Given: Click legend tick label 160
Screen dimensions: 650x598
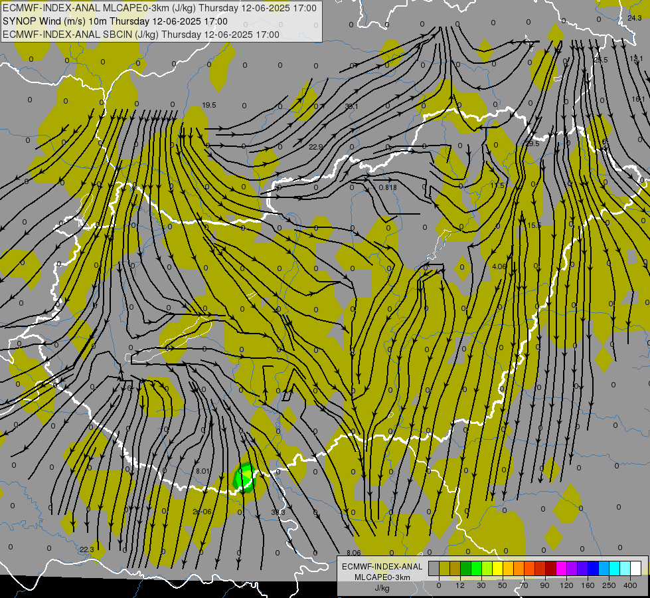Looking at the screenshot, I should coord(588,585).
